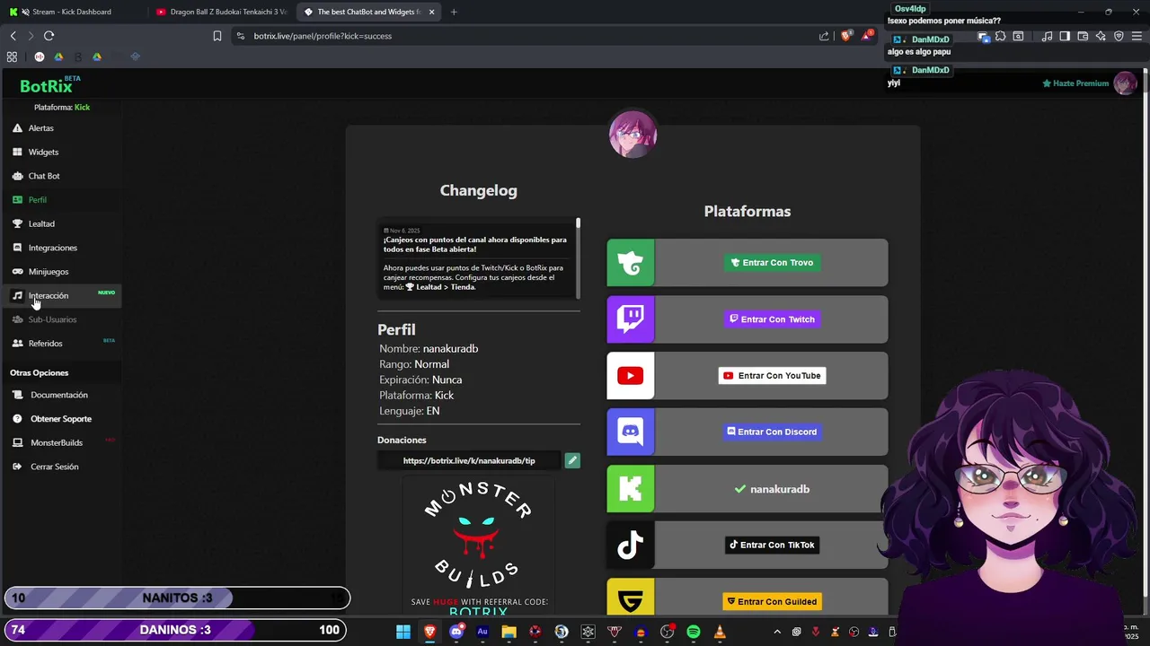This screenshot has width=1150, height=646.
Task: Click the BotRix logo
Action: pos(46,86)
